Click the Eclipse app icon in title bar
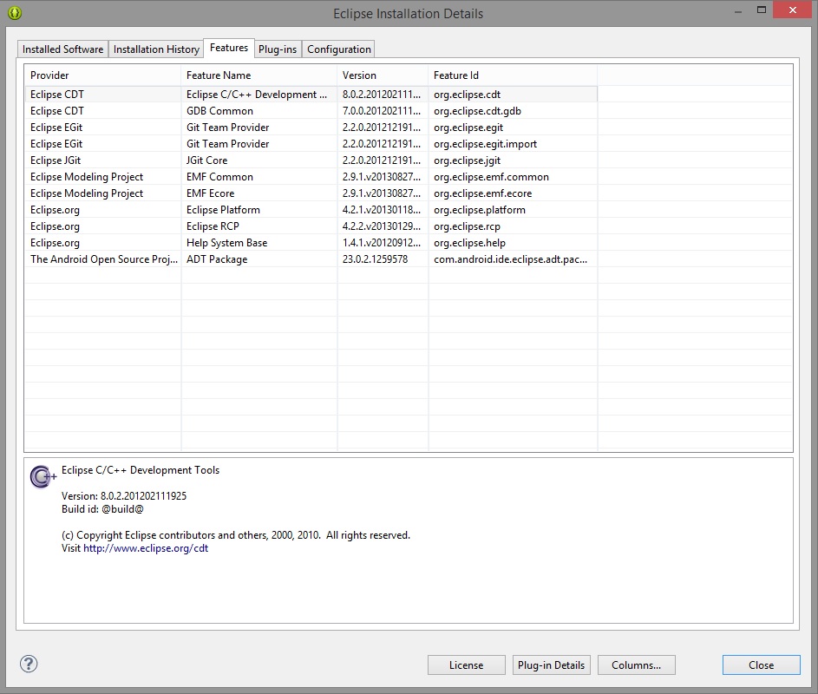This screenshot has width=818, height=694. pyautogui.click(x=15, y=12)
